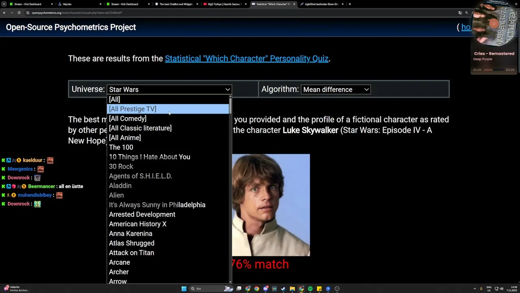Open Discord from the taskbar
520x293 pixels.
(265, 289)
